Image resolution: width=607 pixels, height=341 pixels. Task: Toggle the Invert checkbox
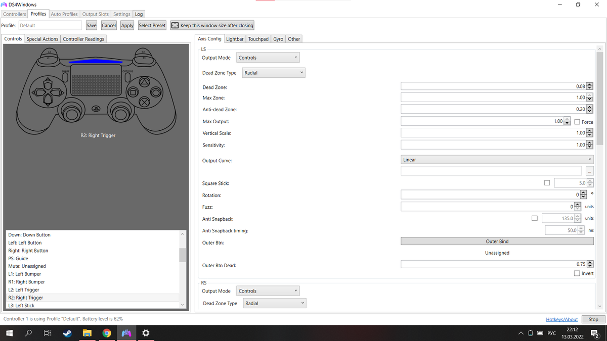pyautogui.click(x=577, y=273)
